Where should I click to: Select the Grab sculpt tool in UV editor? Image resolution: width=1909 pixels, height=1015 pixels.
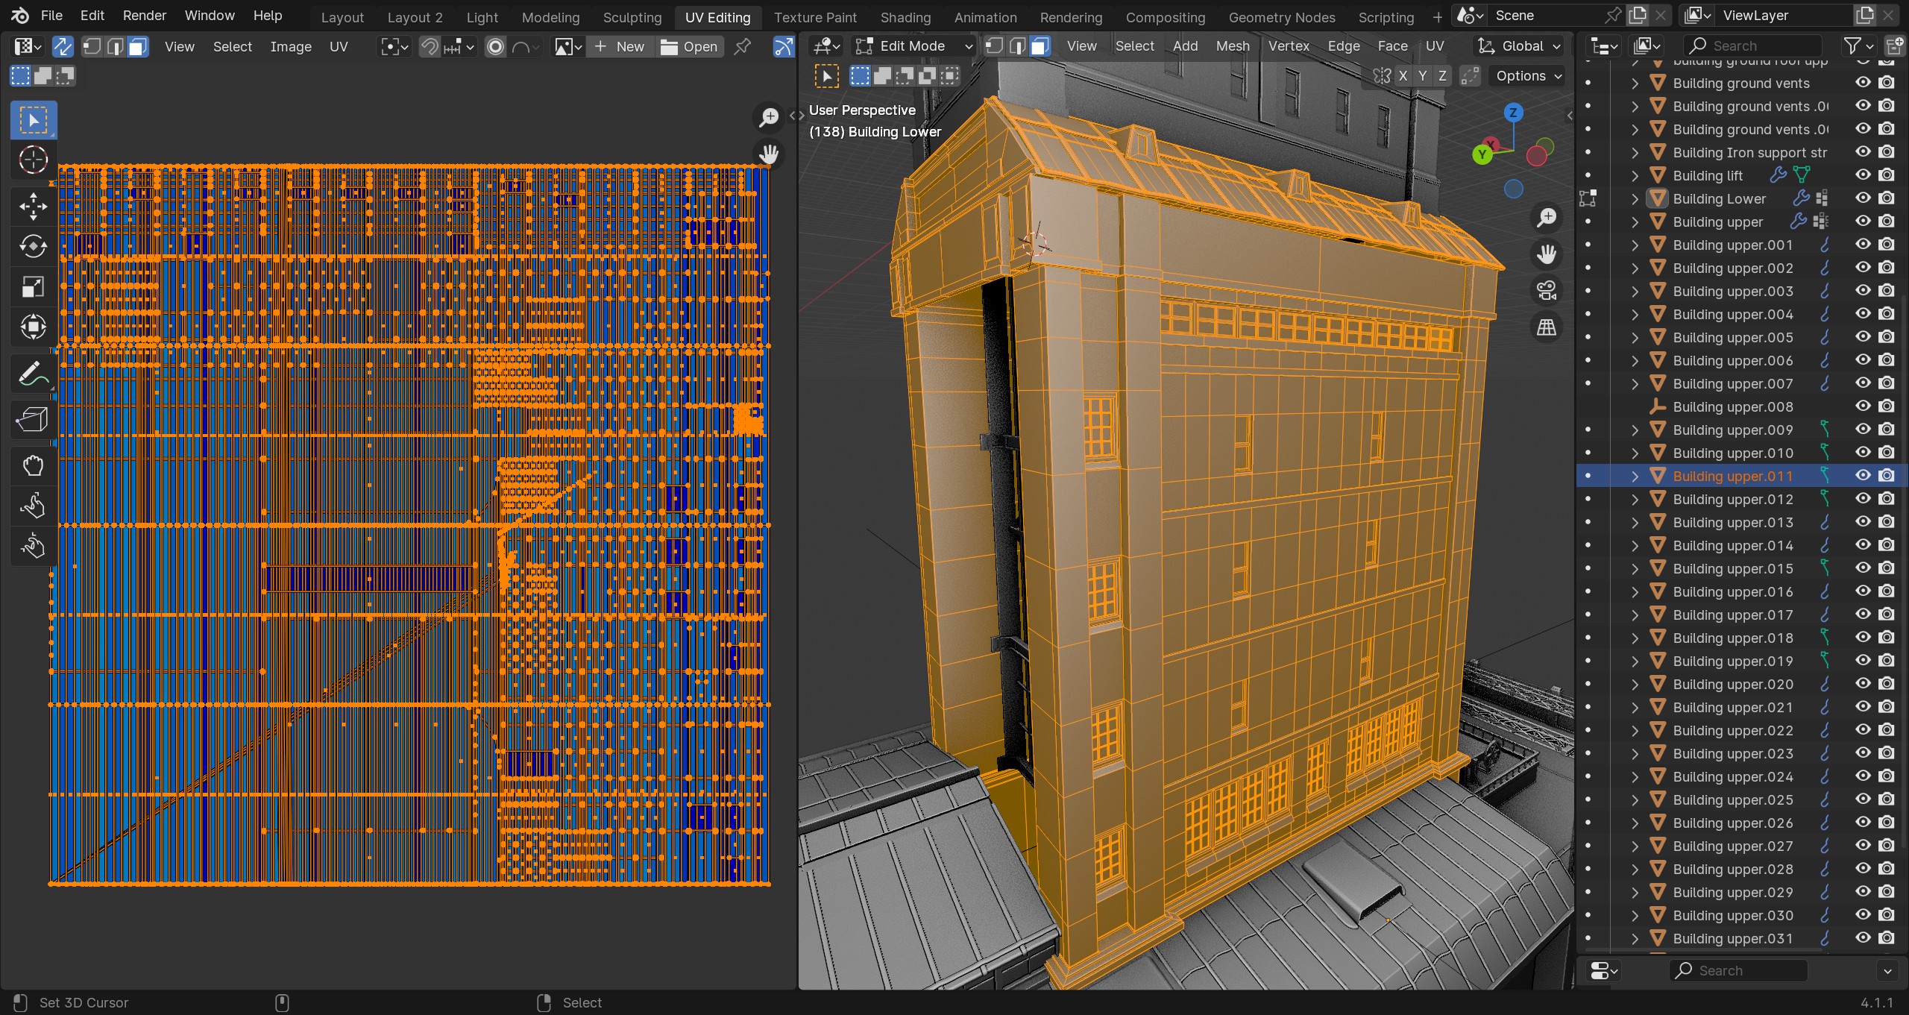tap(34, 466)
